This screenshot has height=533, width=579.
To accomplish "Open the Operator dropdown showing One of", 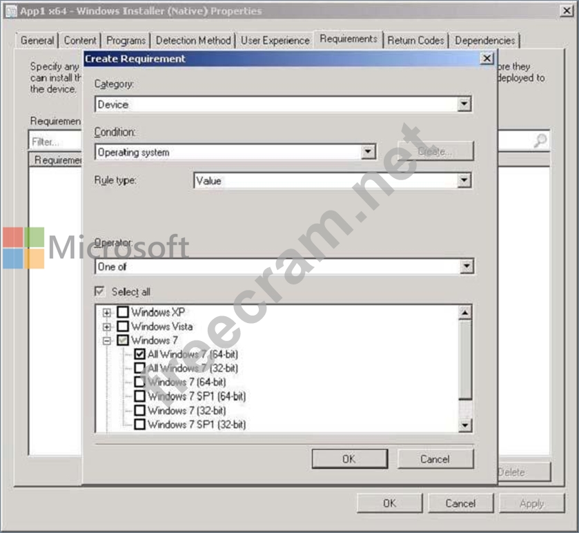I will [x=467, y=266].
